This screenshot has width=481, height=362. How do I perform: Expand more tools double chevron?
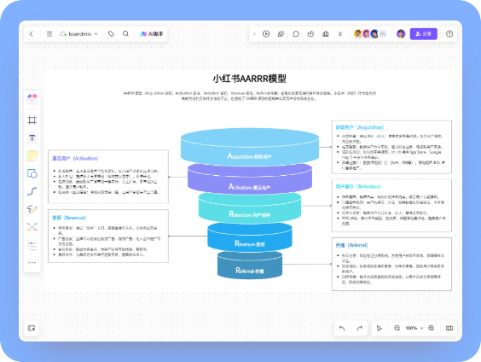(340, 34)
